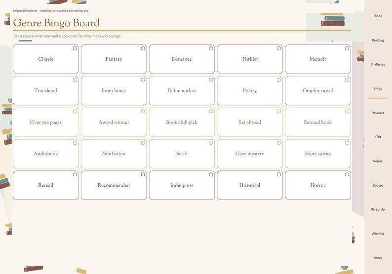Click the Romance card label
The width and height of the screenshot is (392, 274).
point(182,59)
